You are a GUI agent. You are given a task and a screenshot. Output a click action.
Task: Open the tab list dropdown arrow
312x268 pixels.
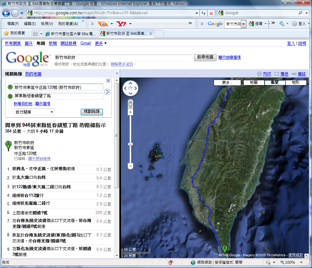point(41,34)
